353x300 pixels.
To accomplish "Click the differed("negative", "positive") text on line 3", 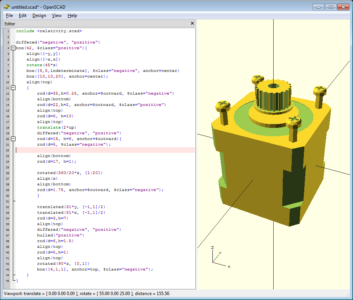I will (57, 42).
